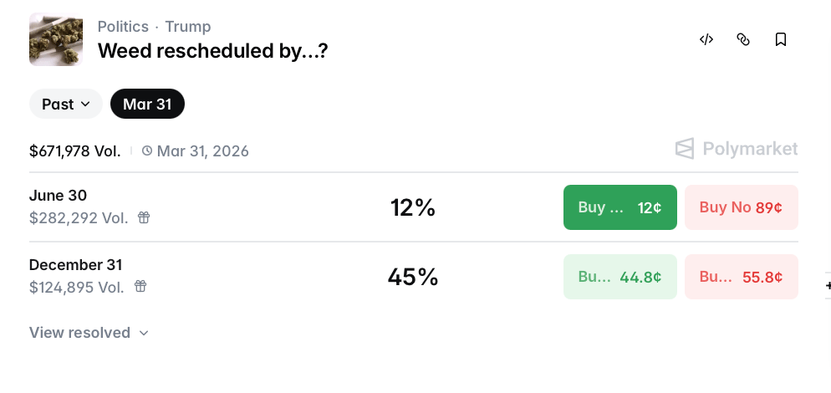Screen dimensions: 831x393
Task: Select the Mar 31 date pill
Action: [x=147, y=105]
